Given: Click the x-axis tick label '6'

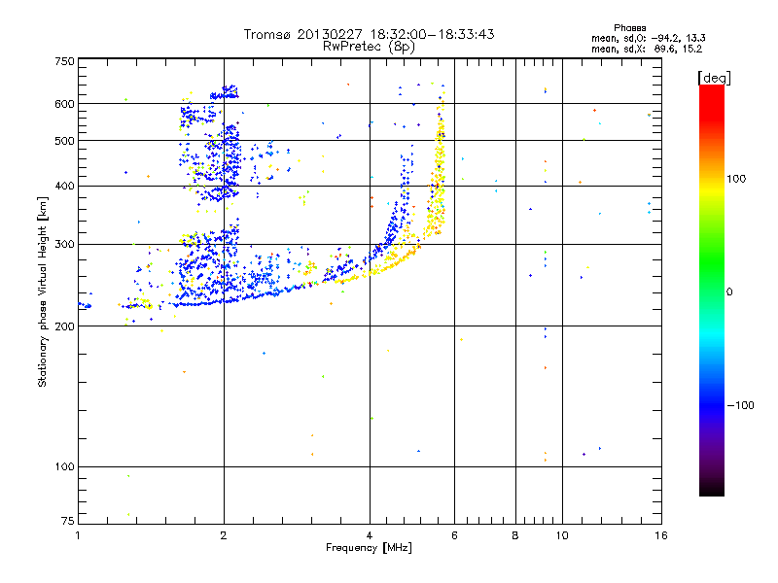Looking at the screenshot, I should 454,535.
